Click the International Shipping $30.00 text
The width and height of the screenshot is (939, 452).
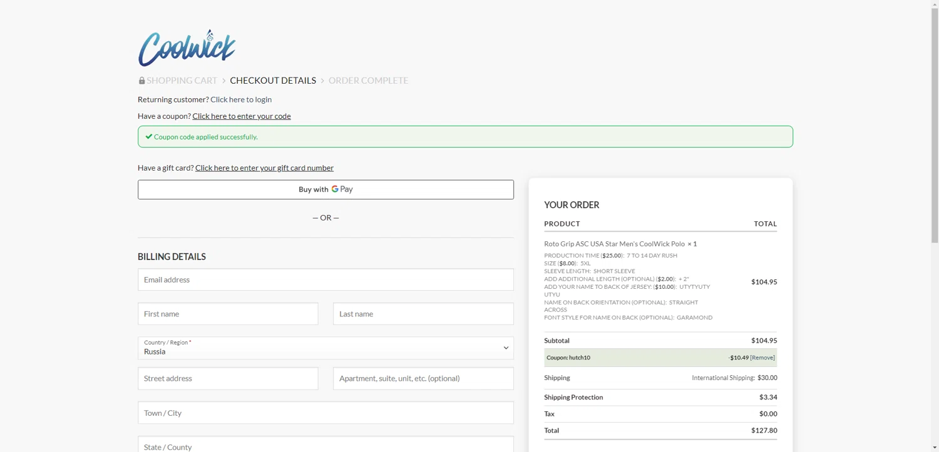(x=734, y=378)
